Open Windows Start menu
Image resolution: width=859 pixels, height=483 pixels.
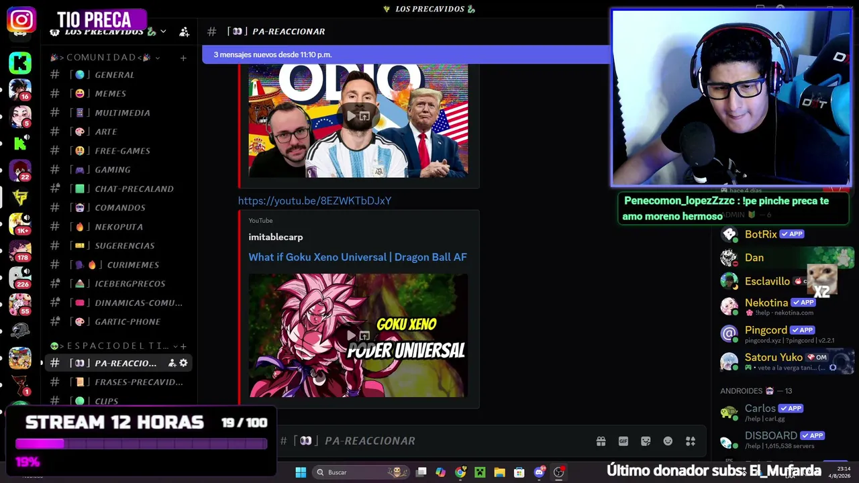coord(301,472)
